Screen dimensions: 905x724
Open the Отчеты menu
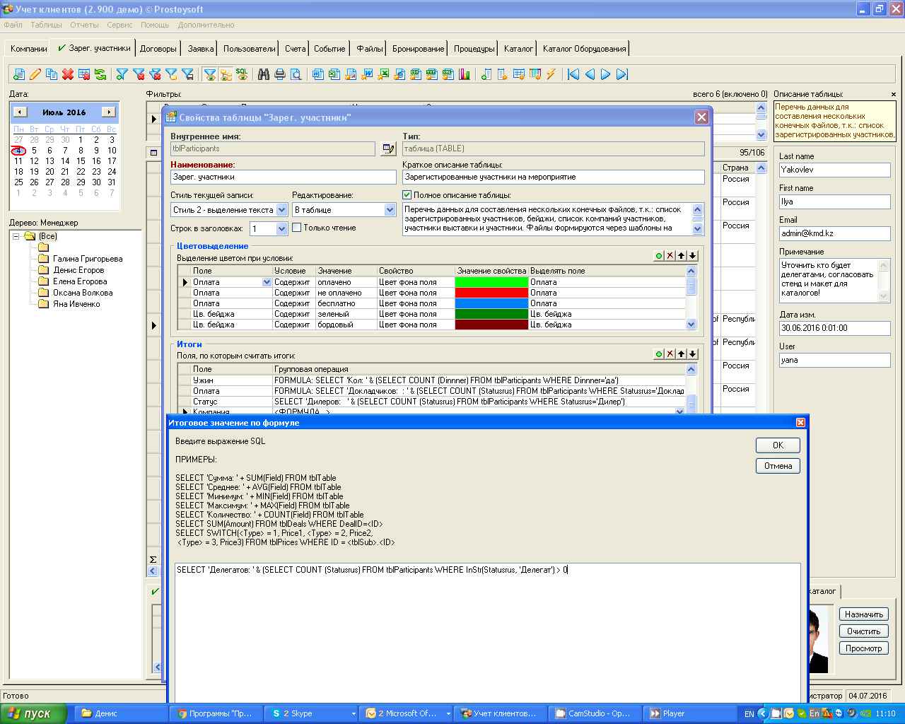pos(84,25)
